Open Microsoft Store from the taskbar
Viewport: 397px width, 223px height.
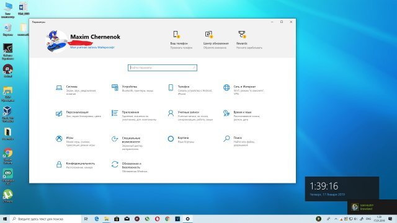coord(117,219)
